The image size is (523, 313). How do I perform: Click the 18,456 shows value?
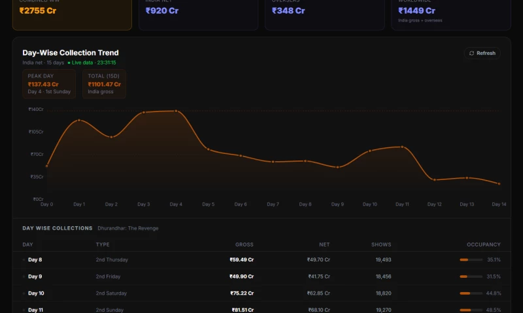point(383,276)
